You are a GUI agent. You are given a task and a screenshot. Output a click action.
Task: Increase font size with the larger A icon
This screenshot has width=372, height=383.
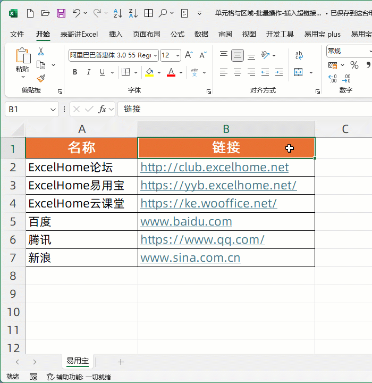[x=189, y=55]
